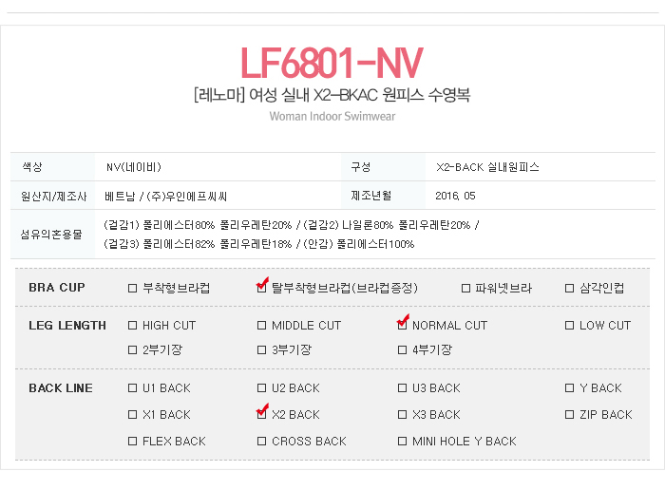Enable the FLEX BACK checkbox
Image resolution: width=665 pixels, height=490 pixels.
tap(133, 442)
